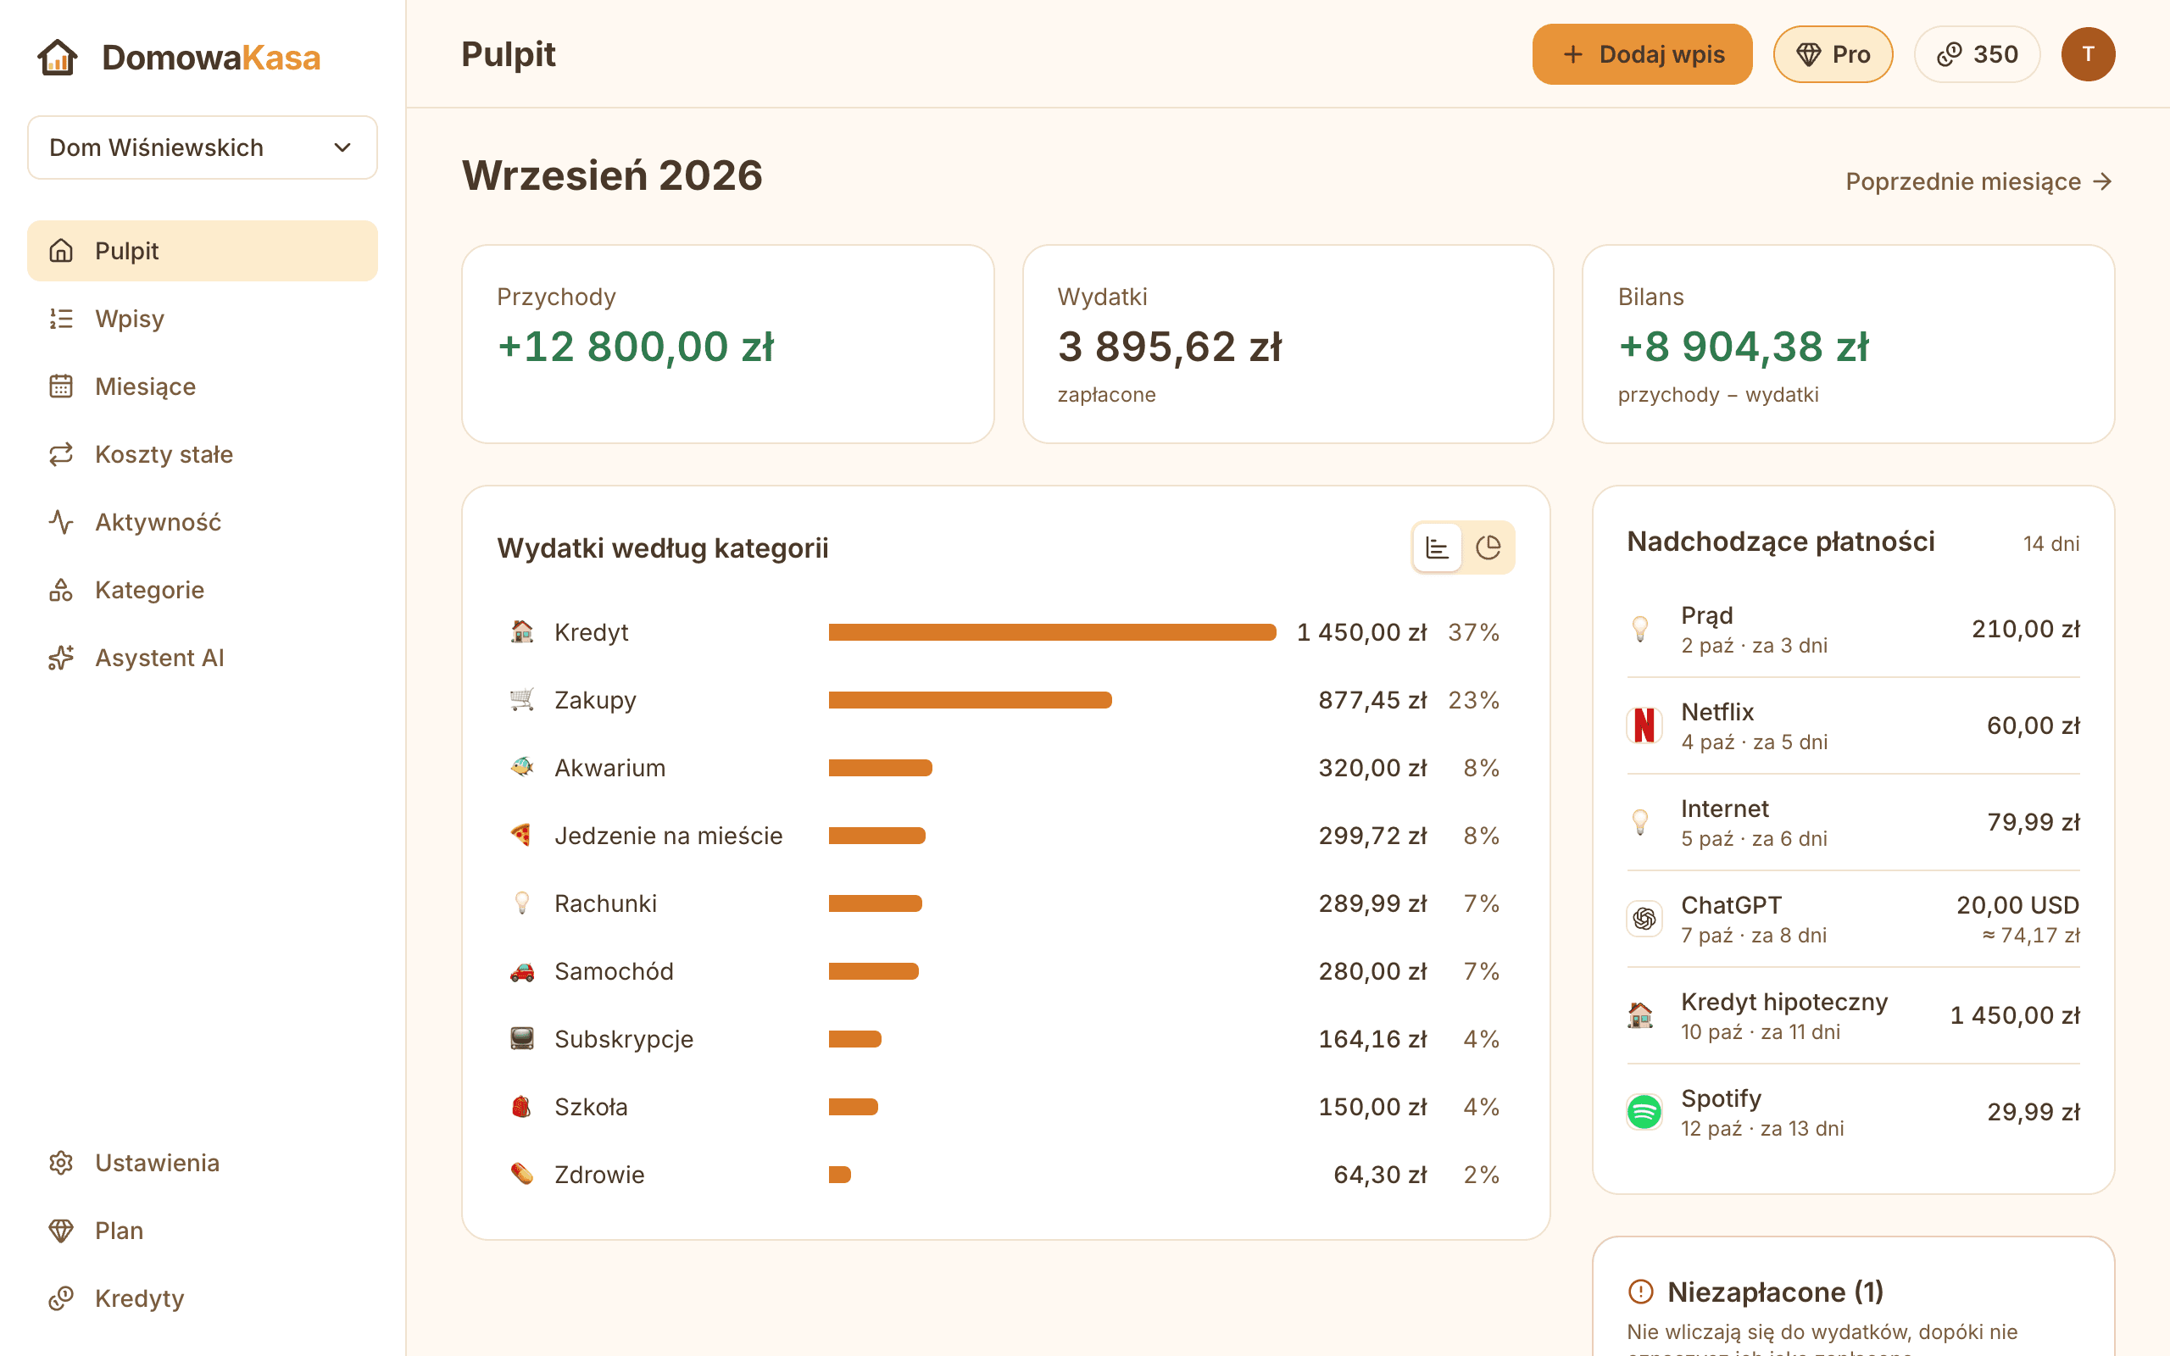Click the "877,45 zł" Zakupy amount
The height and width of the screenshot is (1356, 2170).
pyautogui.click(x=1372, y=699)
